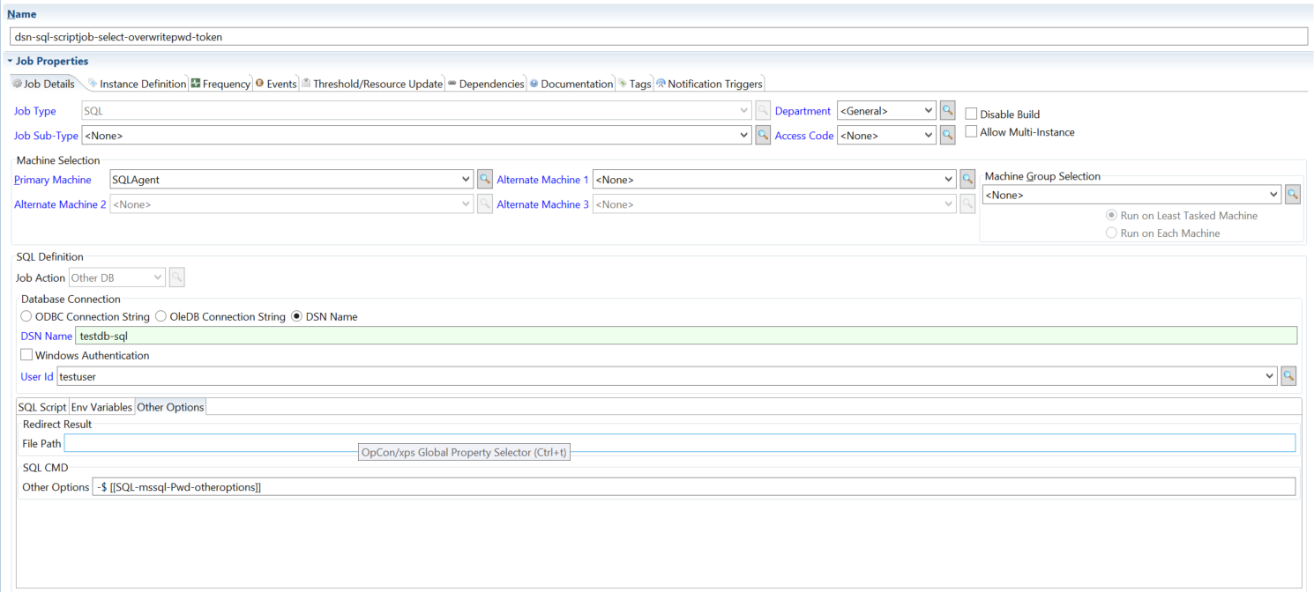Viewport: 1314px width, 592px height.
Task: Open the Department lookup search icon
Action: point(947,111)
